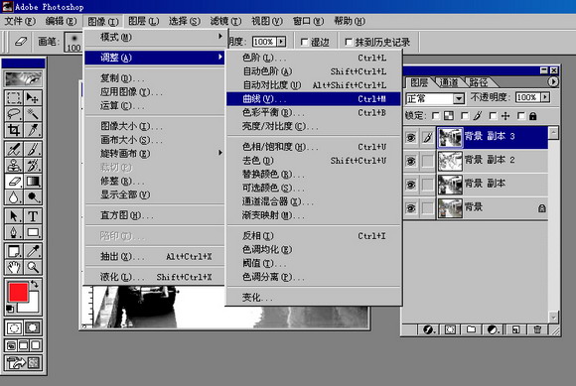
Task: Delete layer with trash icon
Action: point(537,329)
